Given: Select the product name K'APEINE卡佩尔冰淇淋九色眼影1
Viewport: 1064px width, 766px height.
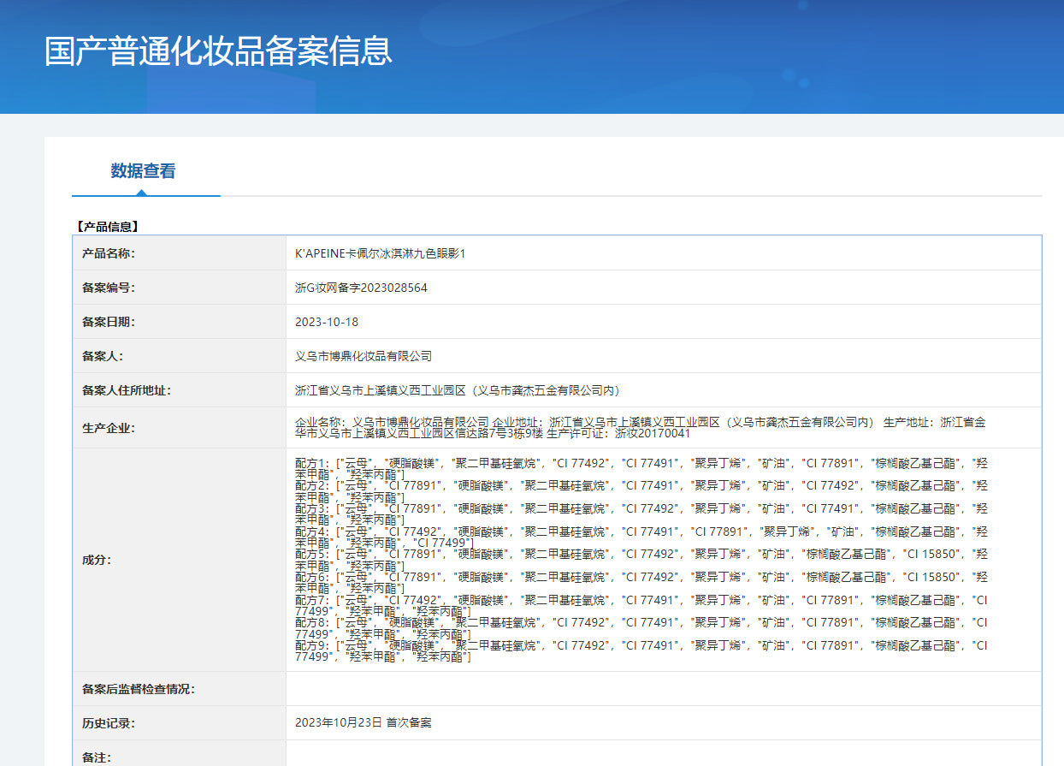Looking at the screenshot, I should [x=380, y=253].
